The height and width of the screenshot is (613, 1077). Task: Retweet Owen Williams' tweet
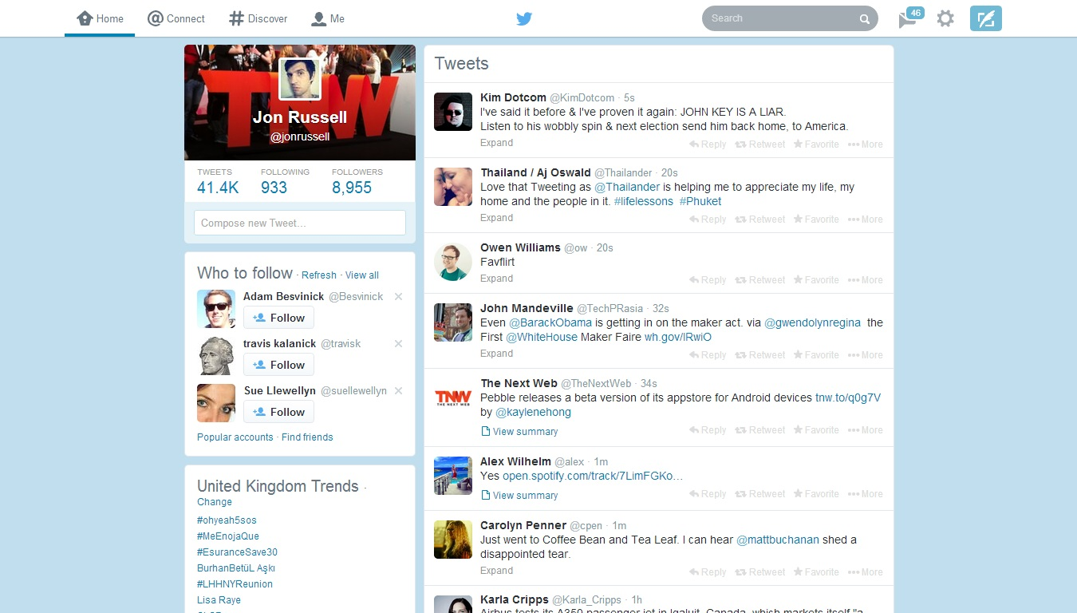(759, 280)
